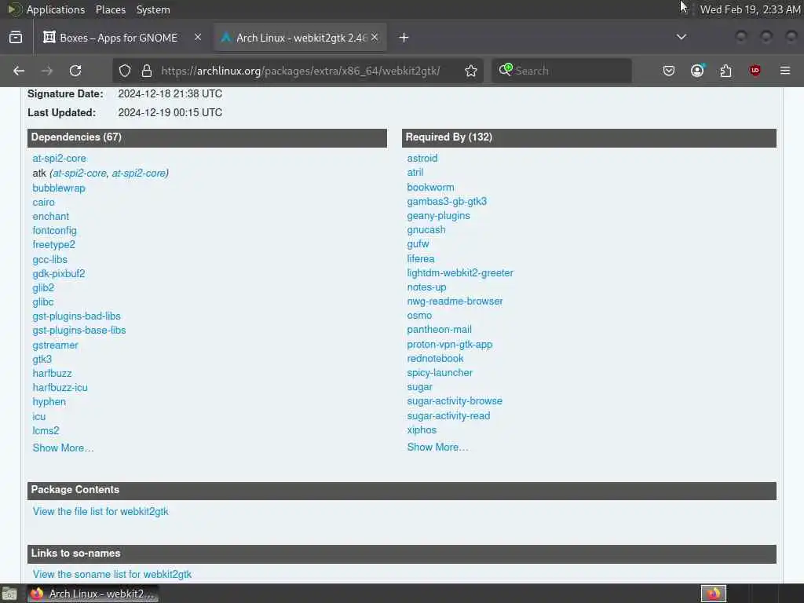Screen dimensions: 804x603
Task: Open the astroid package link
Action: pos(422,159)
